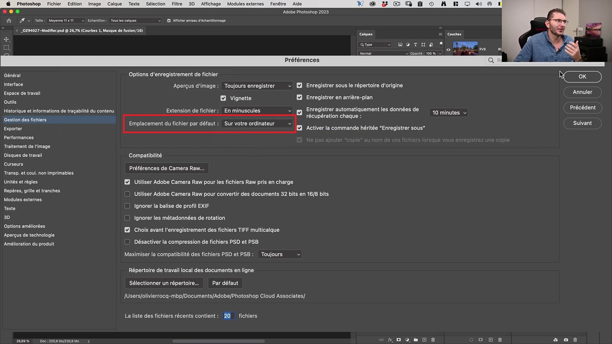
Task: Click the delete channel trash icon in Couches
Action: pos(500,340)
